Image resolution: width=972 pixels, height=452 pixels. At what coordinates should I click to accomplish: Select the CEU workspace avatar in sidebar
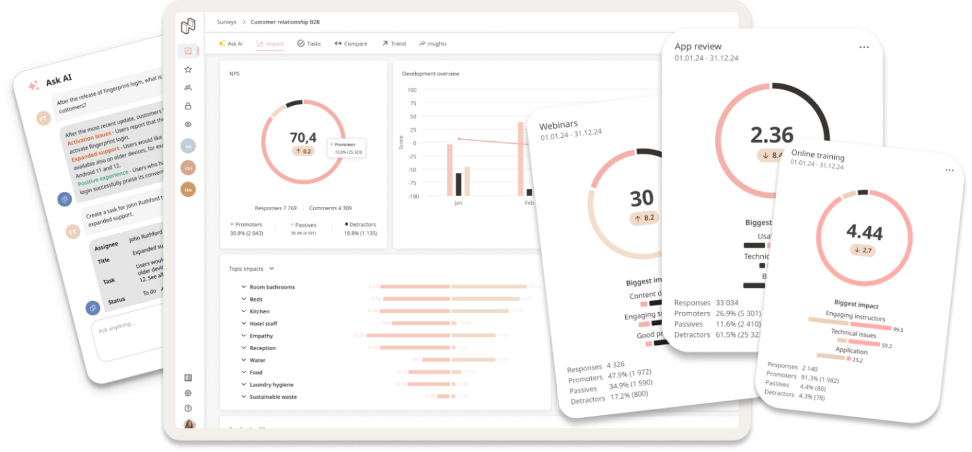click(x=188, y=167)
